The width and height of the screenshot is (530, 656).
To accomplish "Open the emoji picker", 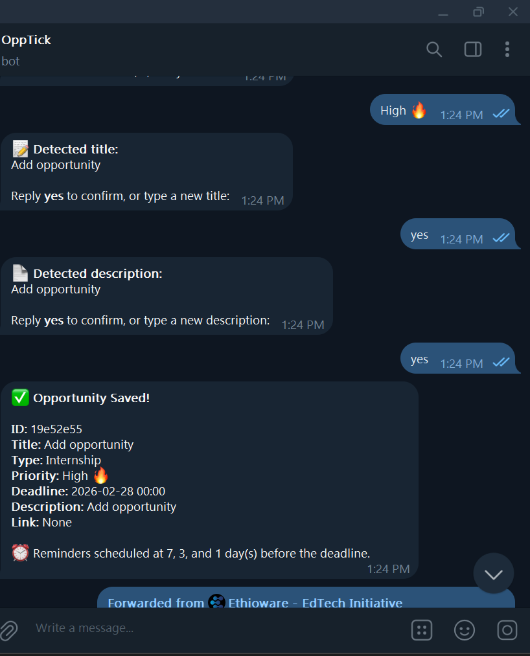I will [465, 629].
